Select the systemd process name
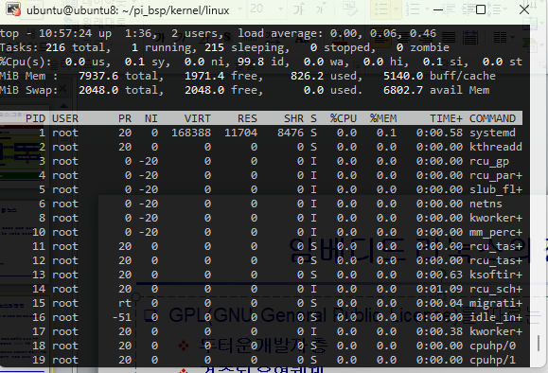Viewport: 548px width, 373px height. (492, 133)
